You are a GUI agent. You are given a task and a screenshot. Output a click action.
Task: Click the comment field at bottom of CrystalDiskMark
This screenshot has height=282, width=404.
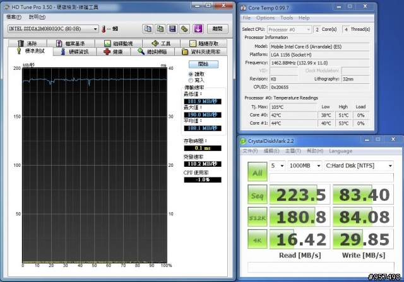coord(321,267)
